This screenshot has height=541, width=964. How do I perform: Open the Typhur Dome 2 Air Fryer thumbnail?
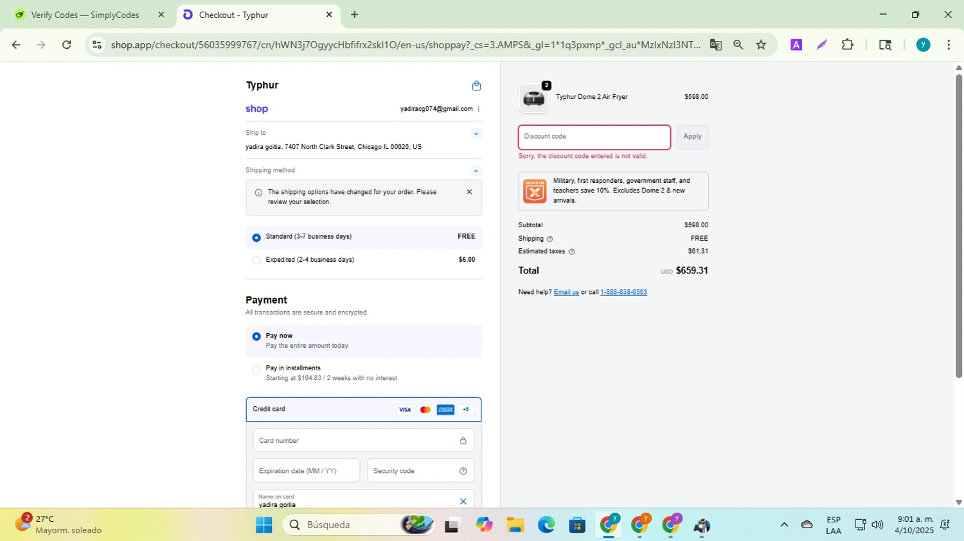[x=533, y=98]
